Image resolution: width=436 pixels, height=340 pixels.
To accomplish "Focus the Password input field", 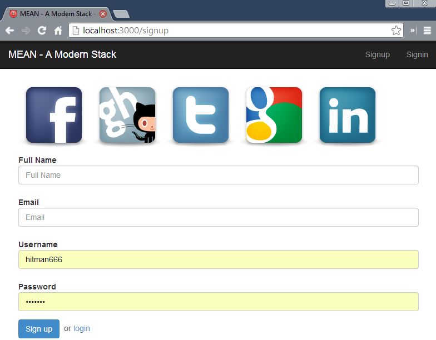I will [x=219, y=302].
